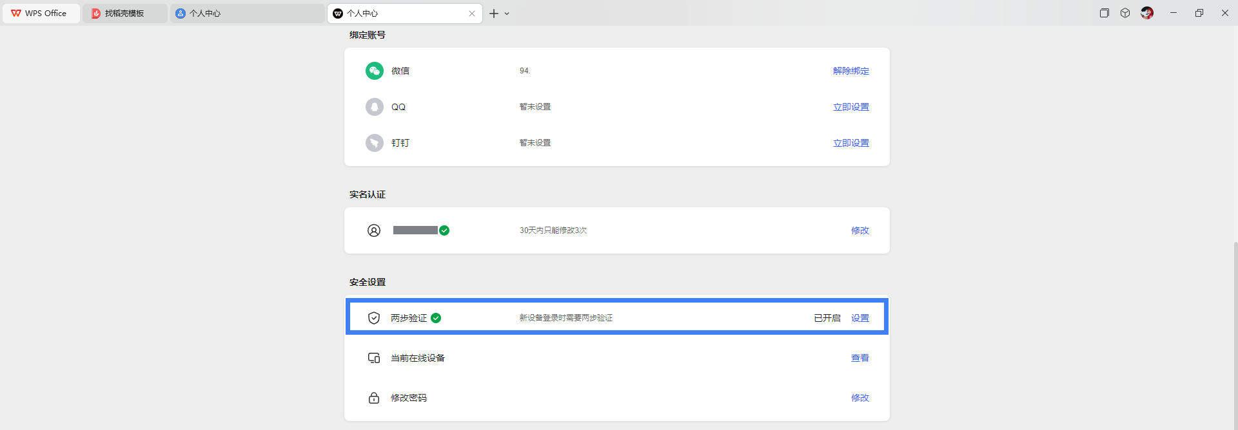Click 暂未设置 in the 钉钉 row
The width and height of the screenshot is (1238, 430).
535,143
